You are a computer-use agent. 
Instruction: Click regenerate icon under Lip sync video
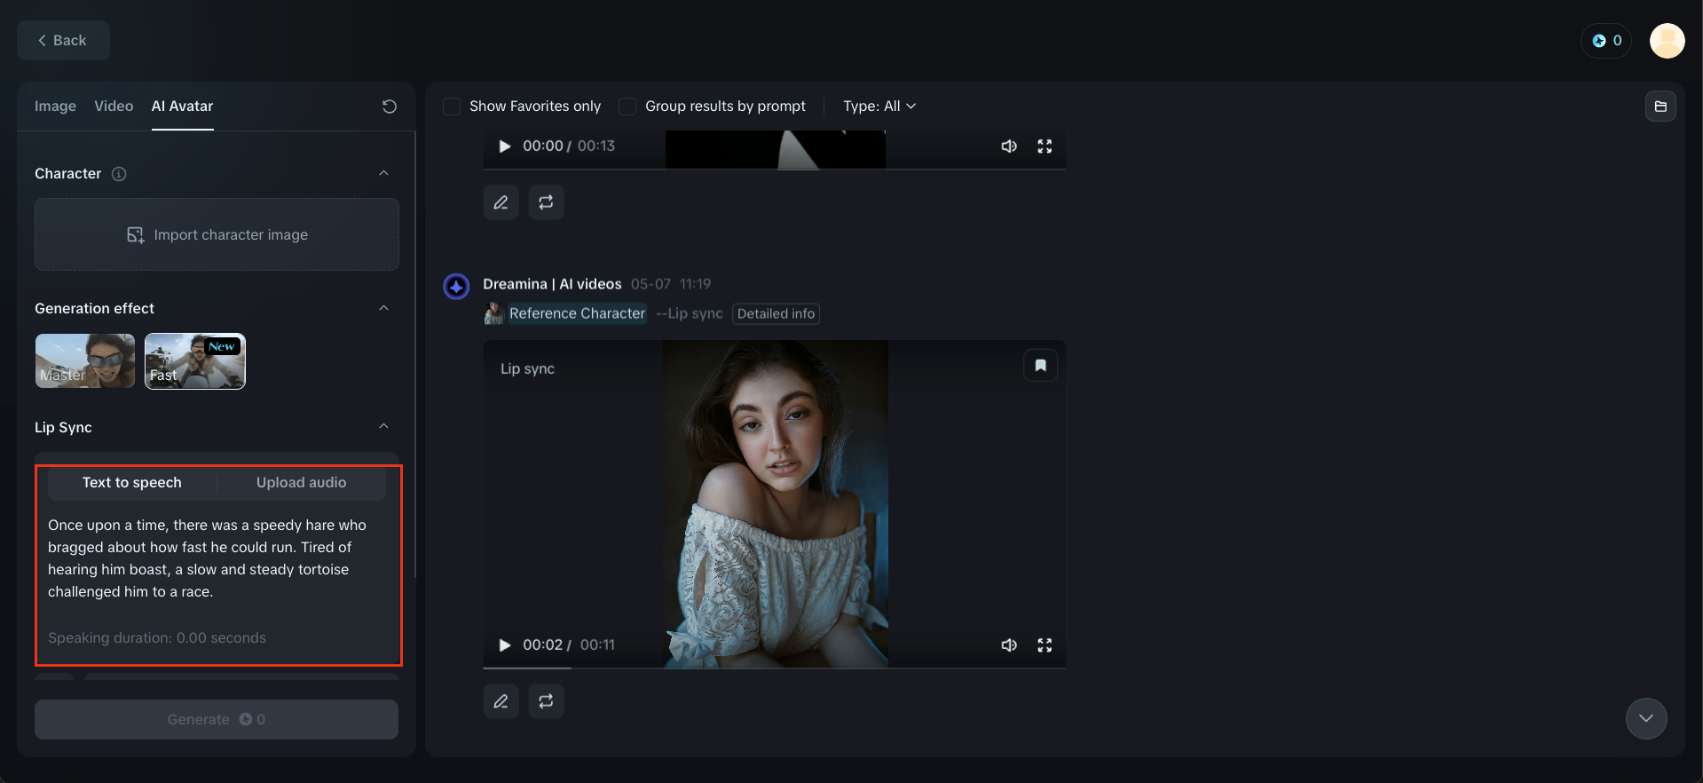[x=546, y=701]
